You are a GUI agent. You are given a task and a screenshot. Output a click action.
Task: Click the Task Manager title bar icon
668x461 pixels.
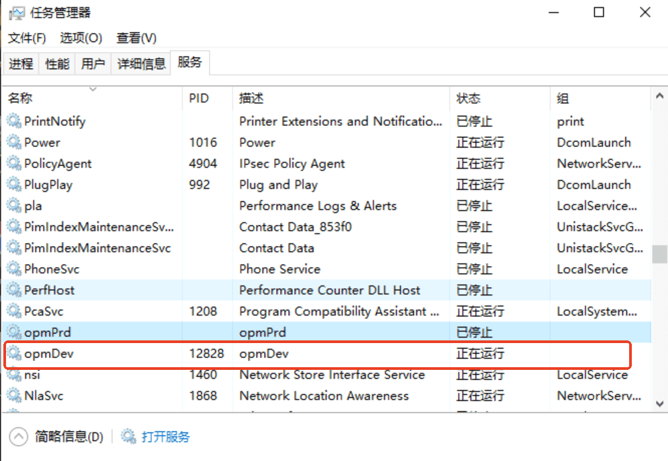click(x=17, y=13)
